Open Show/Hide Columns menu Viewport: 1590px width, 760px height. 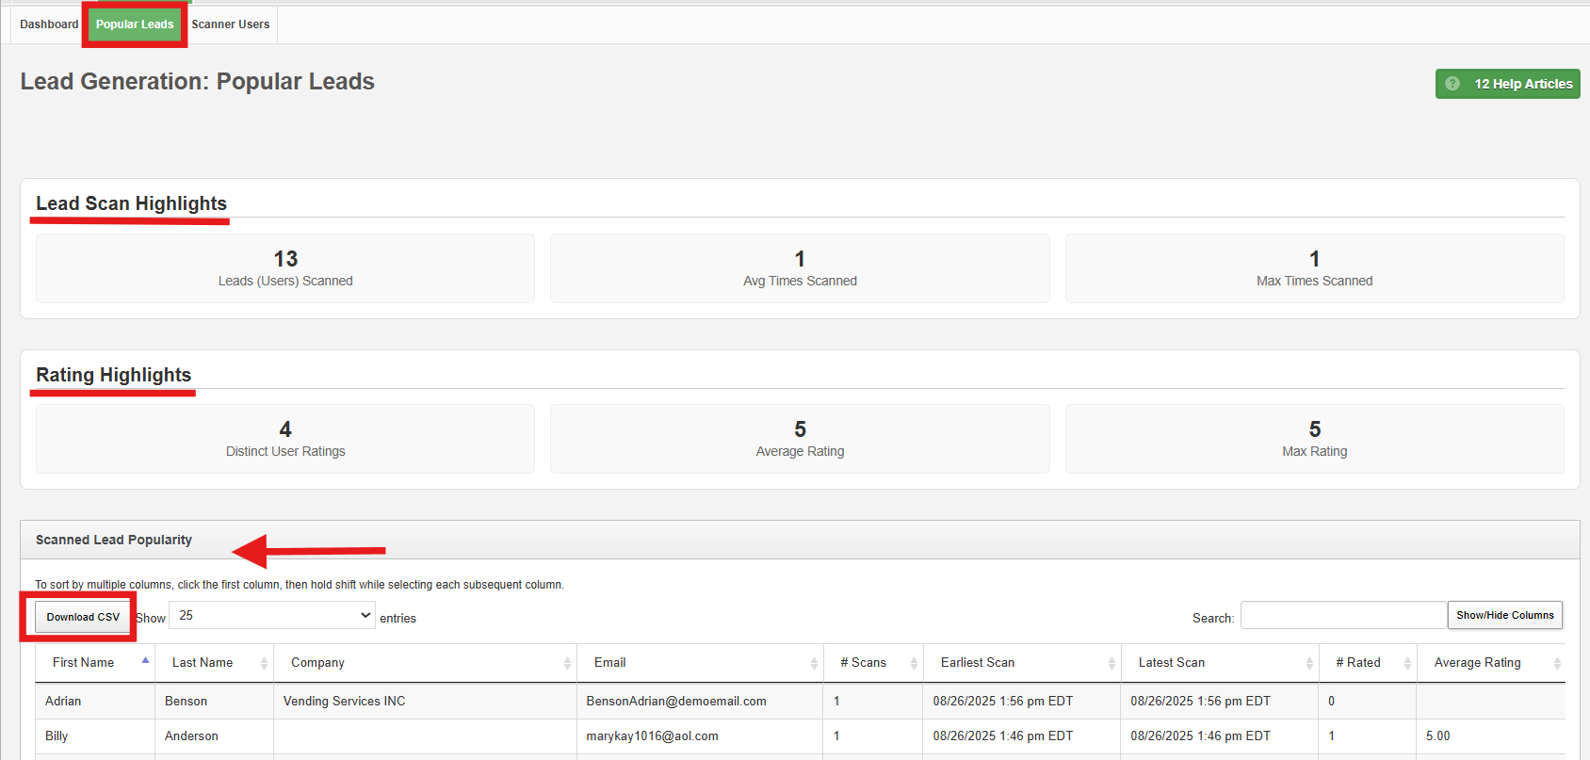pos(1504,615)
